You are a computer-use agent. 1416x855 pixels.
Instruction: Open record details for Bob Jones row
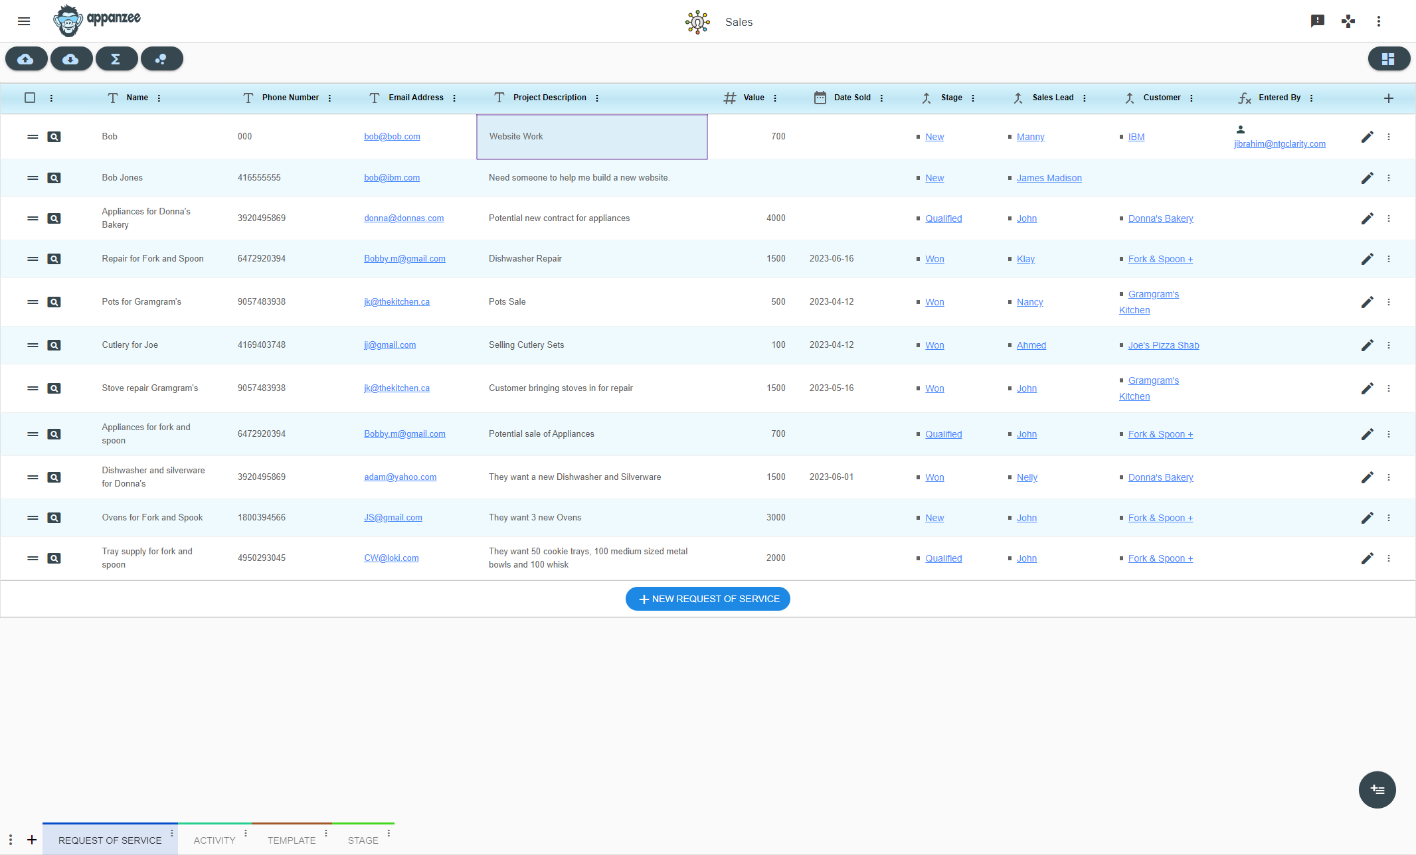pyautogui.click(x=54, y=178)
